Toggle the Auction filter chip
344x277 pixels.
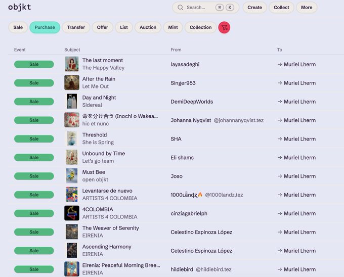(148, 27)
